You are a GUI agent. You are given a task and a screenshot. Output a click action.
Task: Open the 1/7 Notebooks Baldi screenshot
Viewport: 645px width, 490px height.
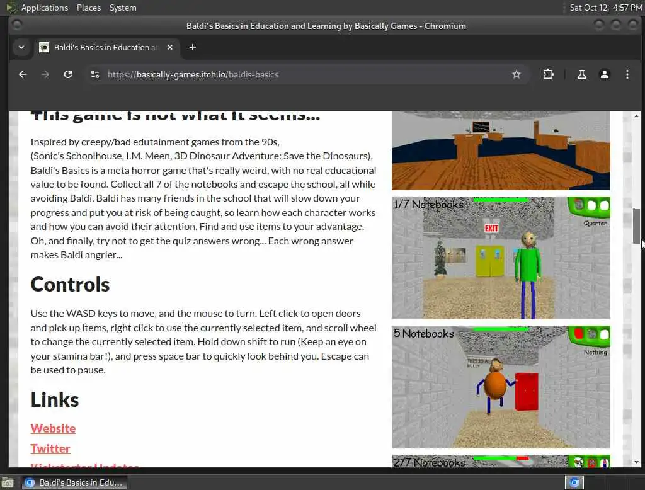[x=501, y=258]
